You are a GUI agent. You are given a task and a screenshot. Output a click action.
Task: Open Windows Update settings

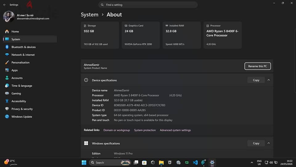pos(30,117)
